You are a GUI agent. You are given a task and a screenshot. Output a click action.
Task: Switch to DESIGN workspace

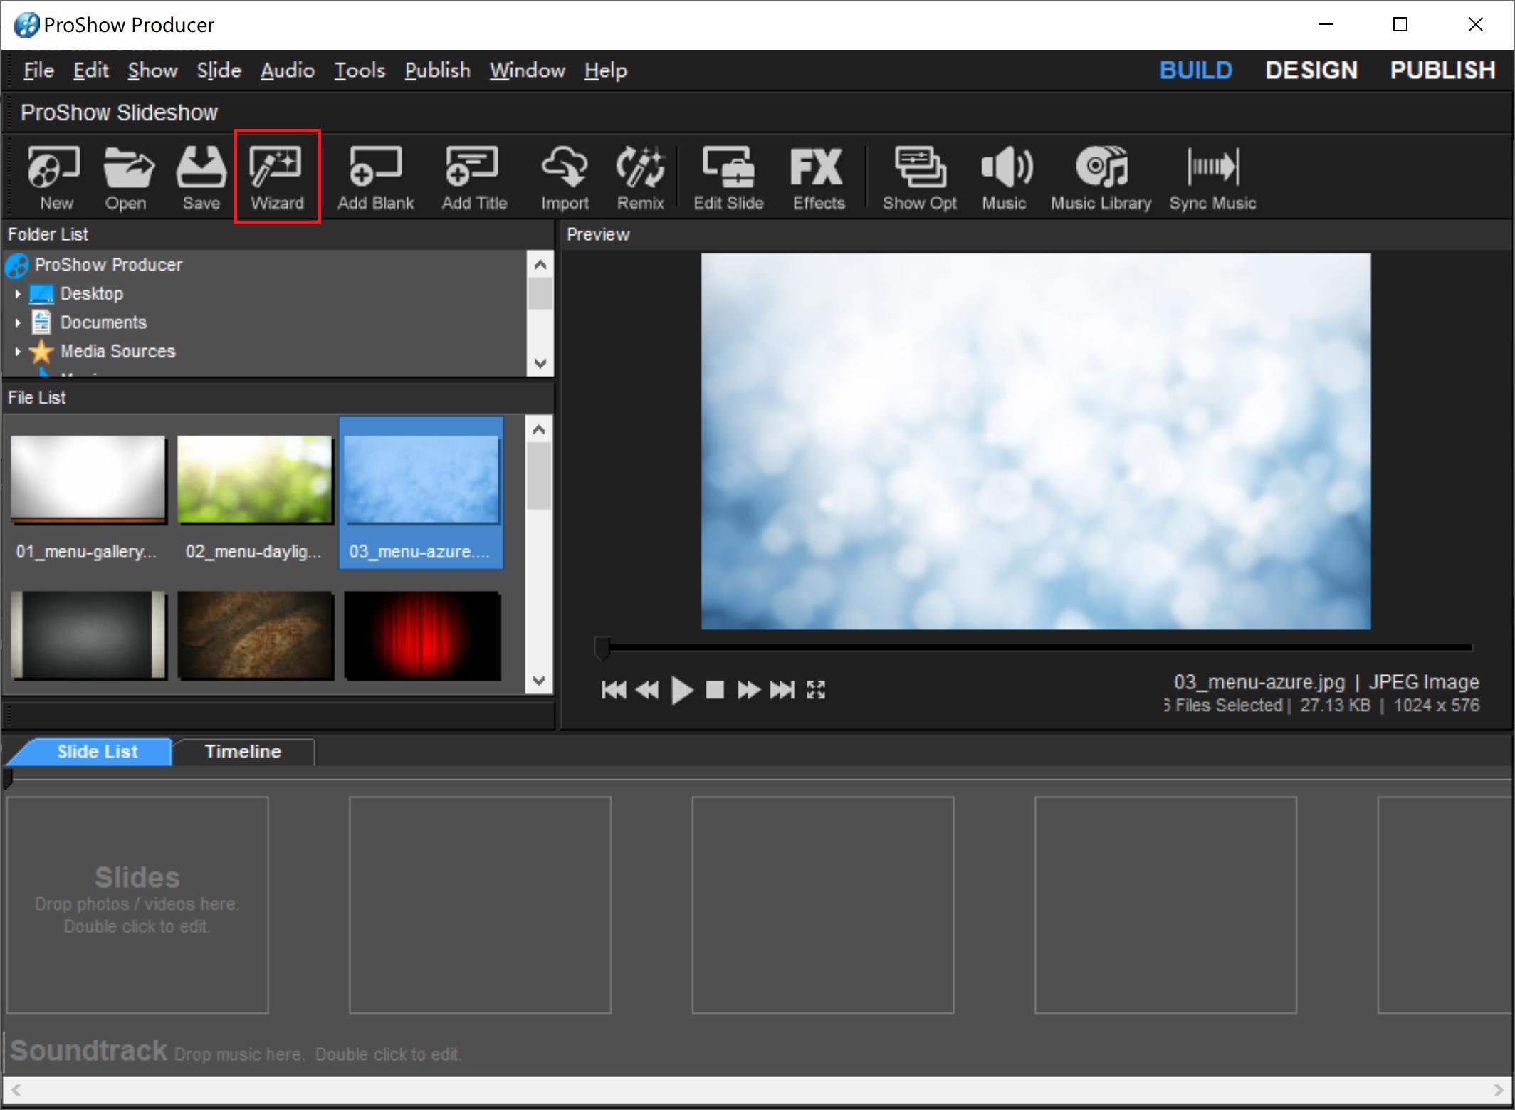coord(1311,70)
